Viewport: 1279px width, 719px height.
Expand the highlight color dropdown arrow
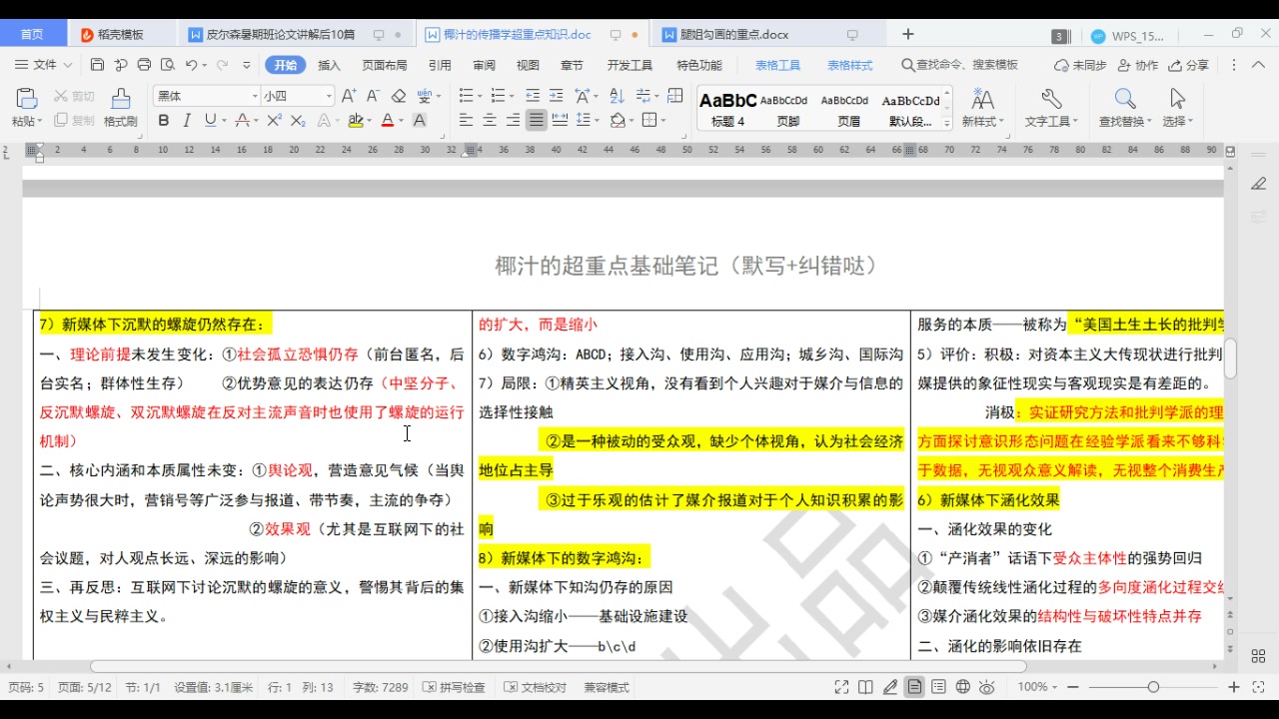[370, 121]
